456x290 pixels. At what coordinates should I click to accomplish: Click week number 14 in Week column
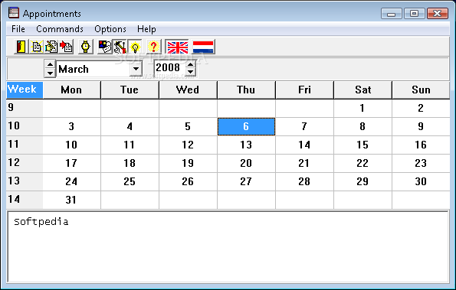pos(25,200)
